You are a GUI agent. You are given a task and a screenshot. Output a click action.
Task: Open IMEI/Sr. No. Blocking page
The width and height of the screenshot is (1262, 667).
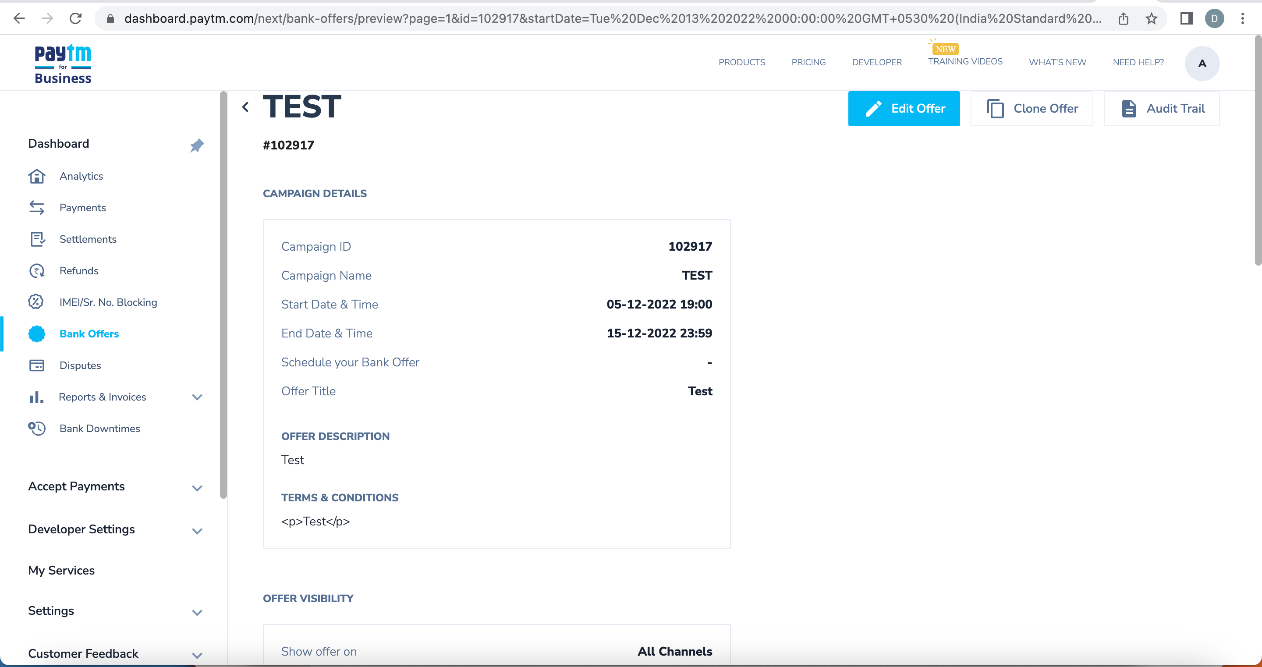pyautogui.click(x=108, y=302)
